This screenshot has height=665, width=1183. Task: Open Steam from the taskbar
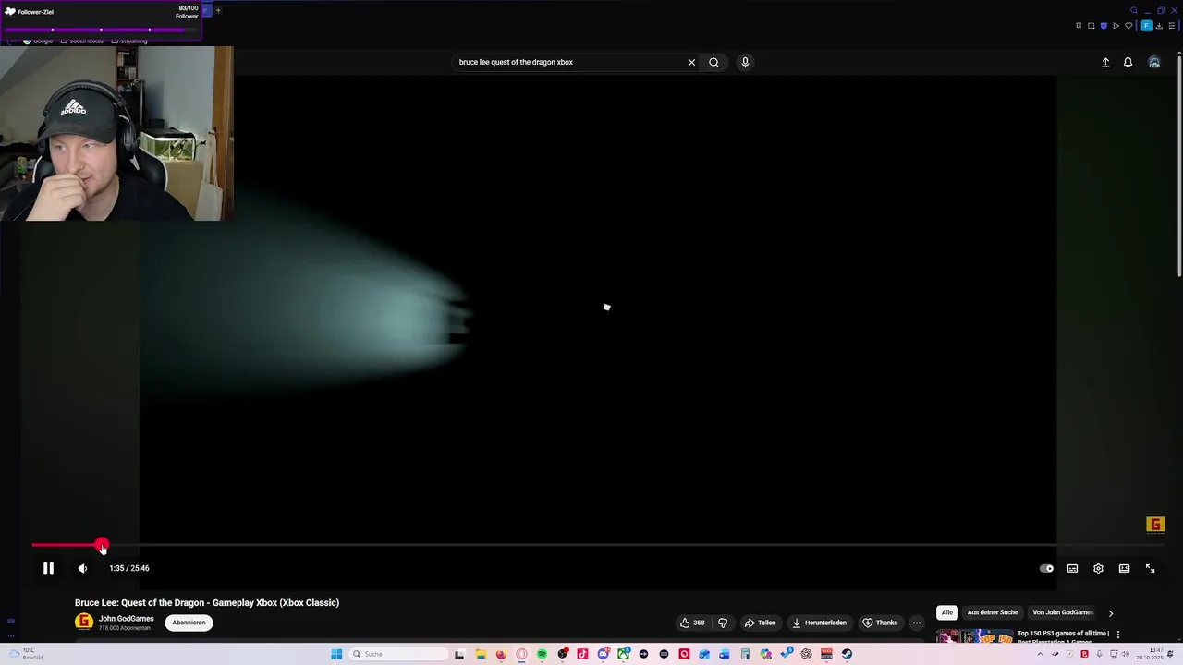point(847,654)
